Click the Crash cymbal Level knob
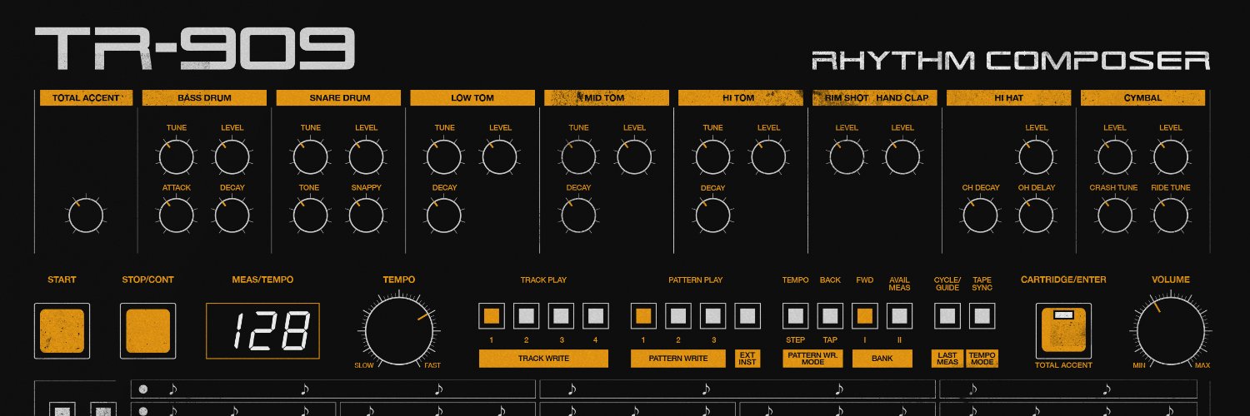Screen dimensions: 1250x416 pyautogui.click(x=1114, y=156)
